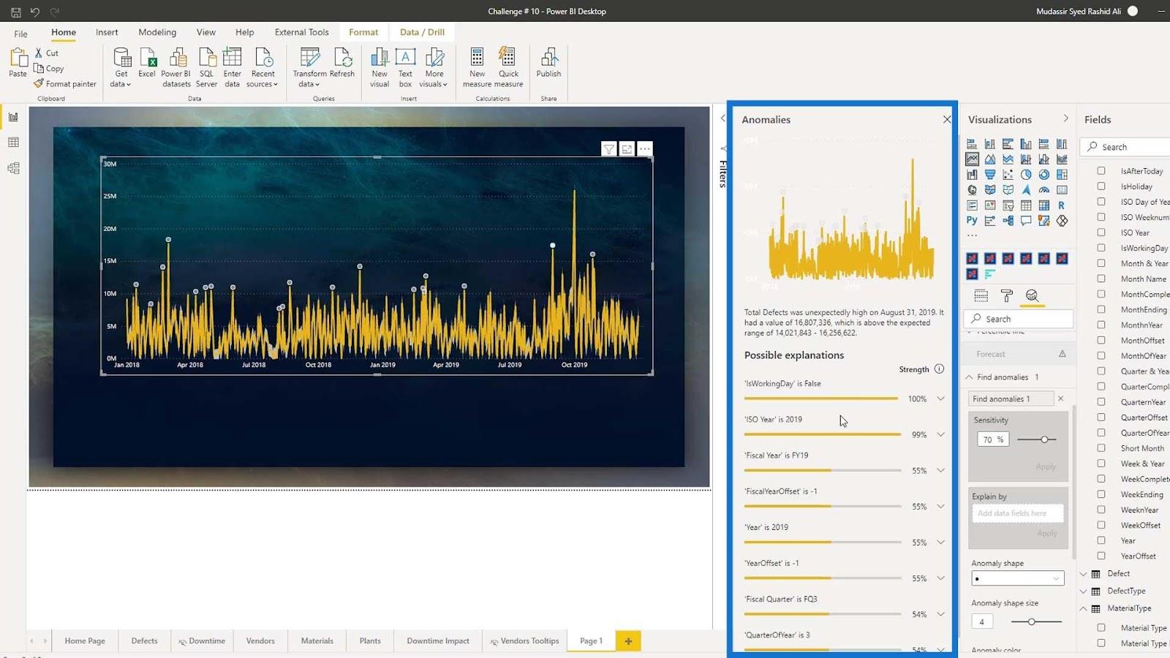Add an R script visual
The width and height of the screenshot is (1170, 658).
tap(1062, 205)
